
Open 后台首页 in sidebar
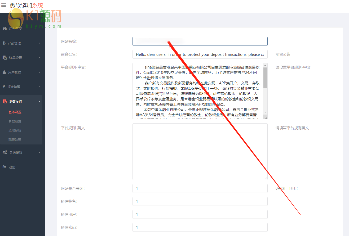(15, 29)
